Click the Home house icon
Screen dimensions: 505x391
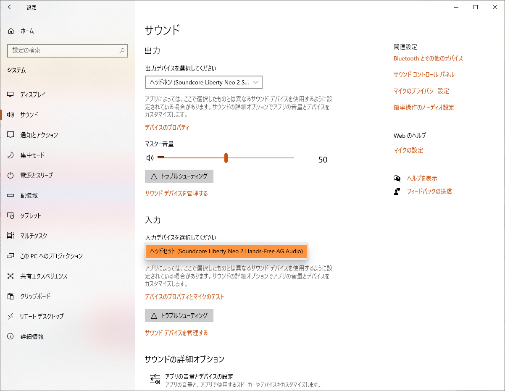coord(11,31)
